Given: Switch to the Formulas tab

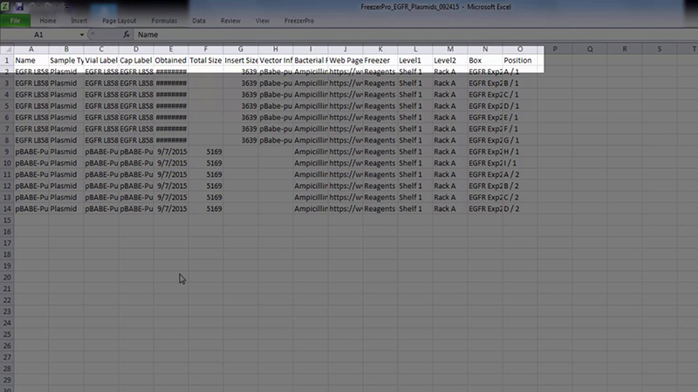Looking at the screenshot, I should pyautogui.click(x=164, y=21).
